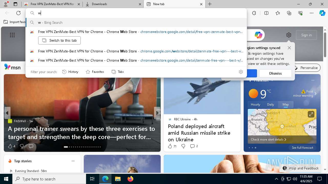Close the region settings synced popup
This screenshot has width=328, height=184.
tap(289, 48)
